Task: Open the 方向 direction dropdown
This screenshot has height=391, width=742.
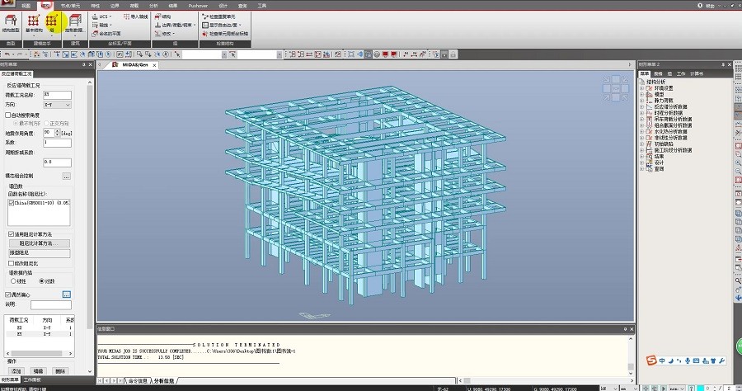Action: point(57,105)
